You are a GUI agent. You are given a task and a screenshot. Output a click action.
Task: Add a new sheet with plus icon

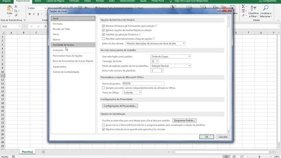coord(43,152)
